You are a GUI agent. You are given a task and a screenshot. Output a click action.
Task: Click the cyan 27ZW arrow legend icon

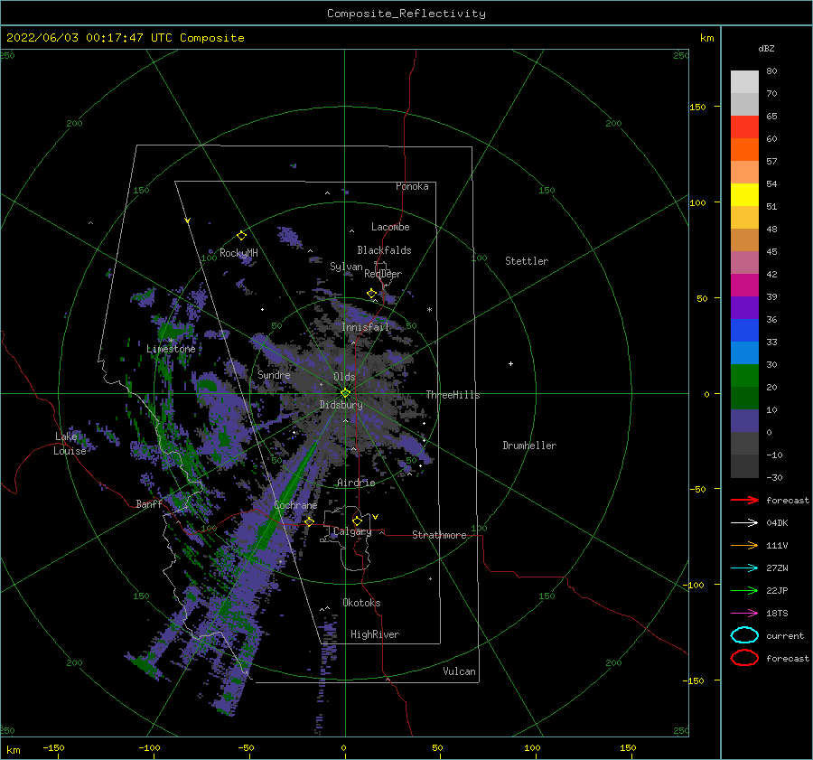(744, 568)
